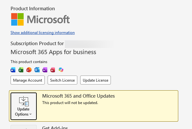Click the OneNote app icon

[x=45, y=70]
